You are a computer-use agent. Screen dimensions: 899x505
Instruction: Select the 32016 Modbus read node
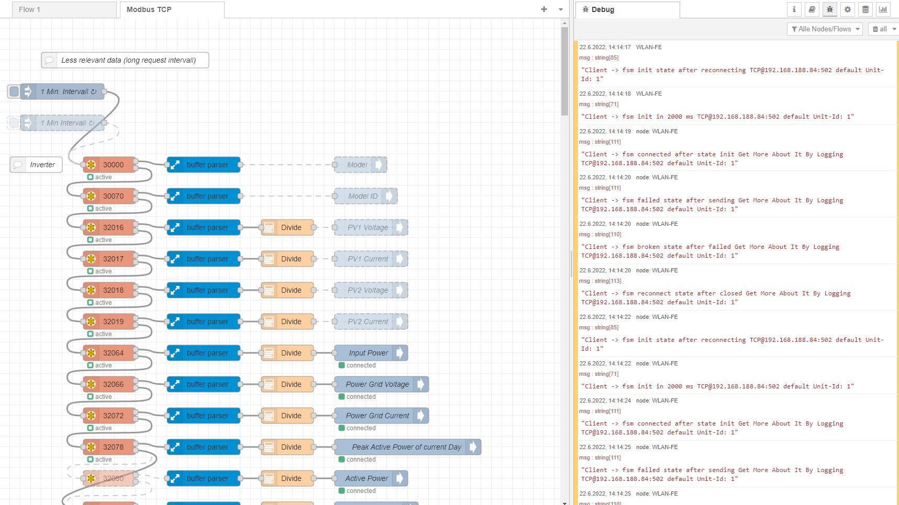click(x=109, y=227)
